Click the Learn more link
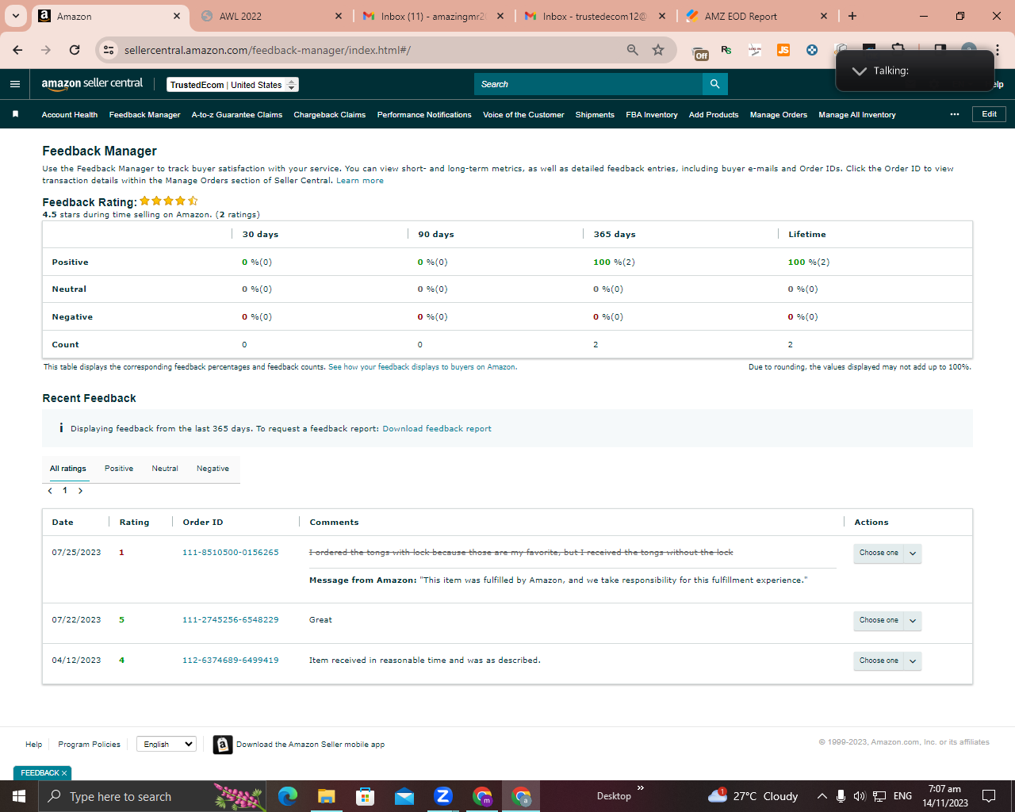This screenshot has height=812, width=1015. click(360, 181)
